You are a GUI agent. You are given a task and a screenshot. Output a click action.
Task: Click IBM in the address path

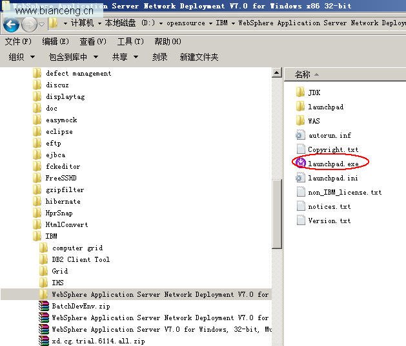coord(222,23)
